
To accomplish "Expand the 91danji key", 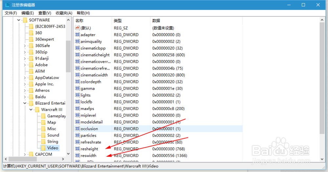I will (x=25, y=59).
